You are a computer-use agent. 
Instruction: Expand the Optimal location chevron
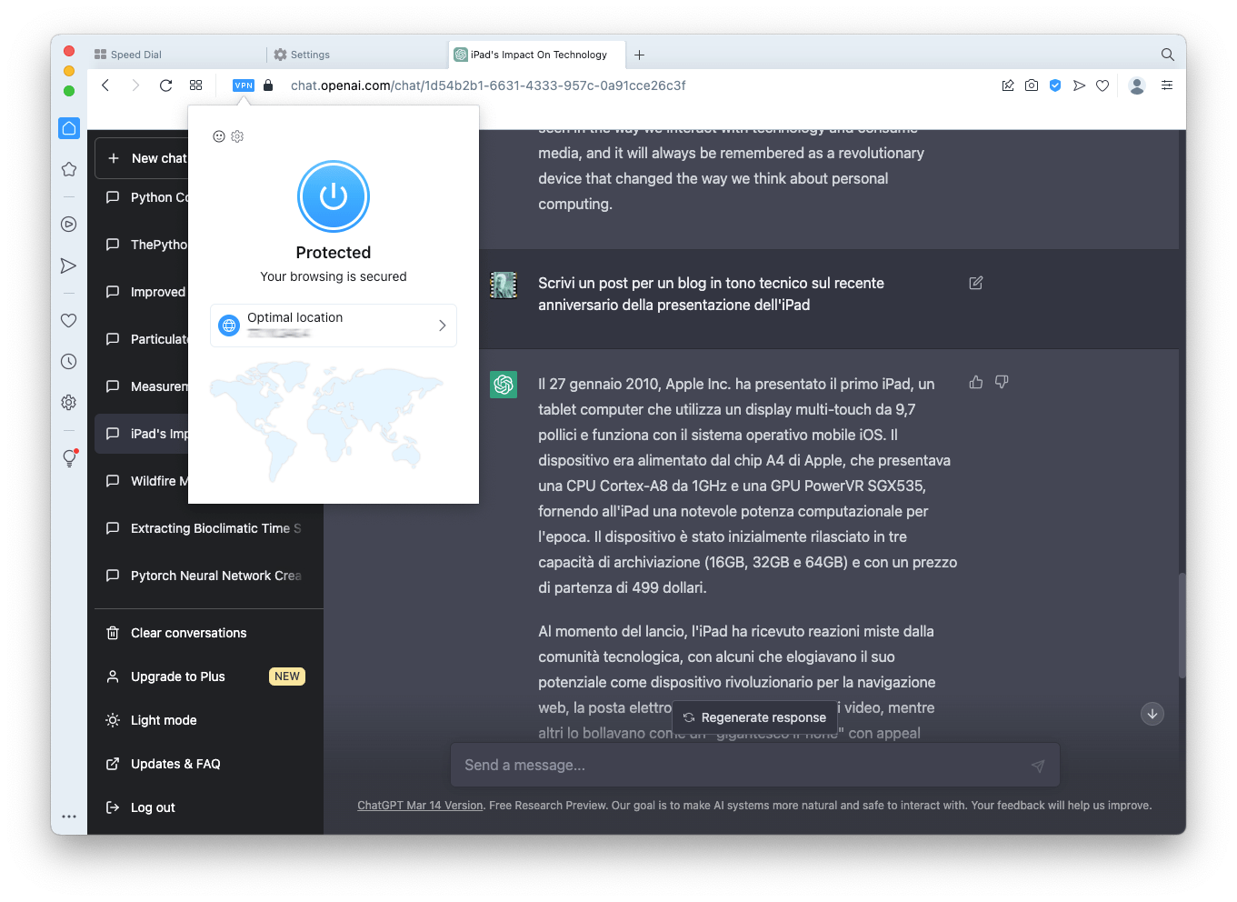coord(442,326)
